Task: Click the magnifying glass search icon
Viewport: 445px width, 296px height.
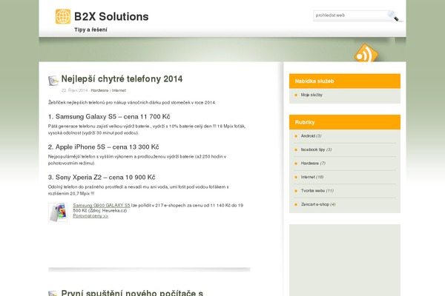Action: coord(394,16)
